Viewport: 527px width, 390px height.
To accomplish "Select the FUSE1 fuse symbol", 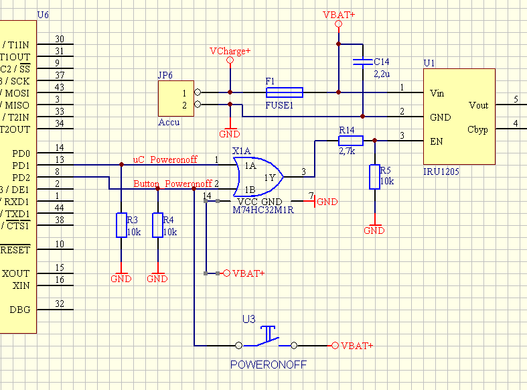I will click(285, 92).
